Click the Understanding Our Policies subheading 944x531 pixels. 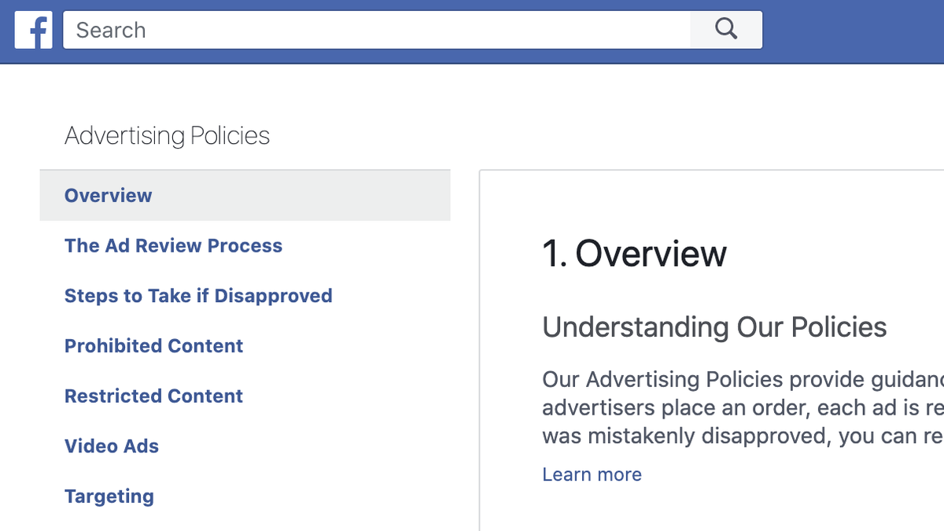pyautogui.click(x=714, y=327)
